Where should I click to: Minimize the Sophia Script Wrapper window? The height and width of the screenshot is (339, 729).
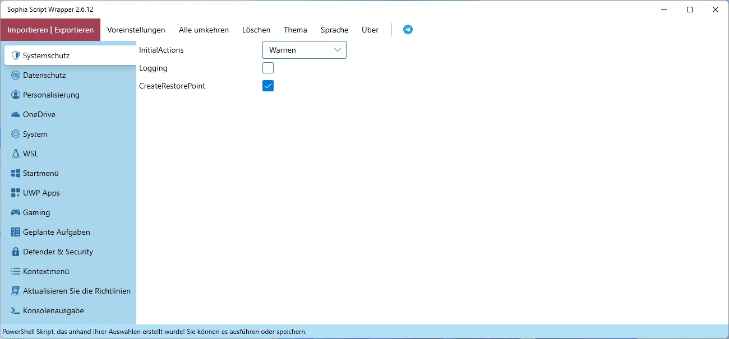pos(664,10)
